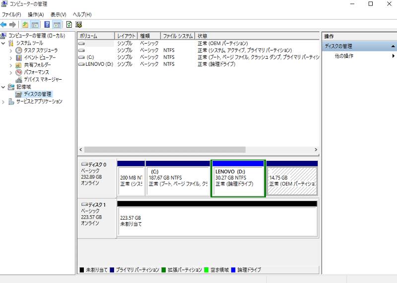Viewport: 397px width, 283px height.
Task: Select the 223.57 GB 未割り当て space
Action: point(217,219)
